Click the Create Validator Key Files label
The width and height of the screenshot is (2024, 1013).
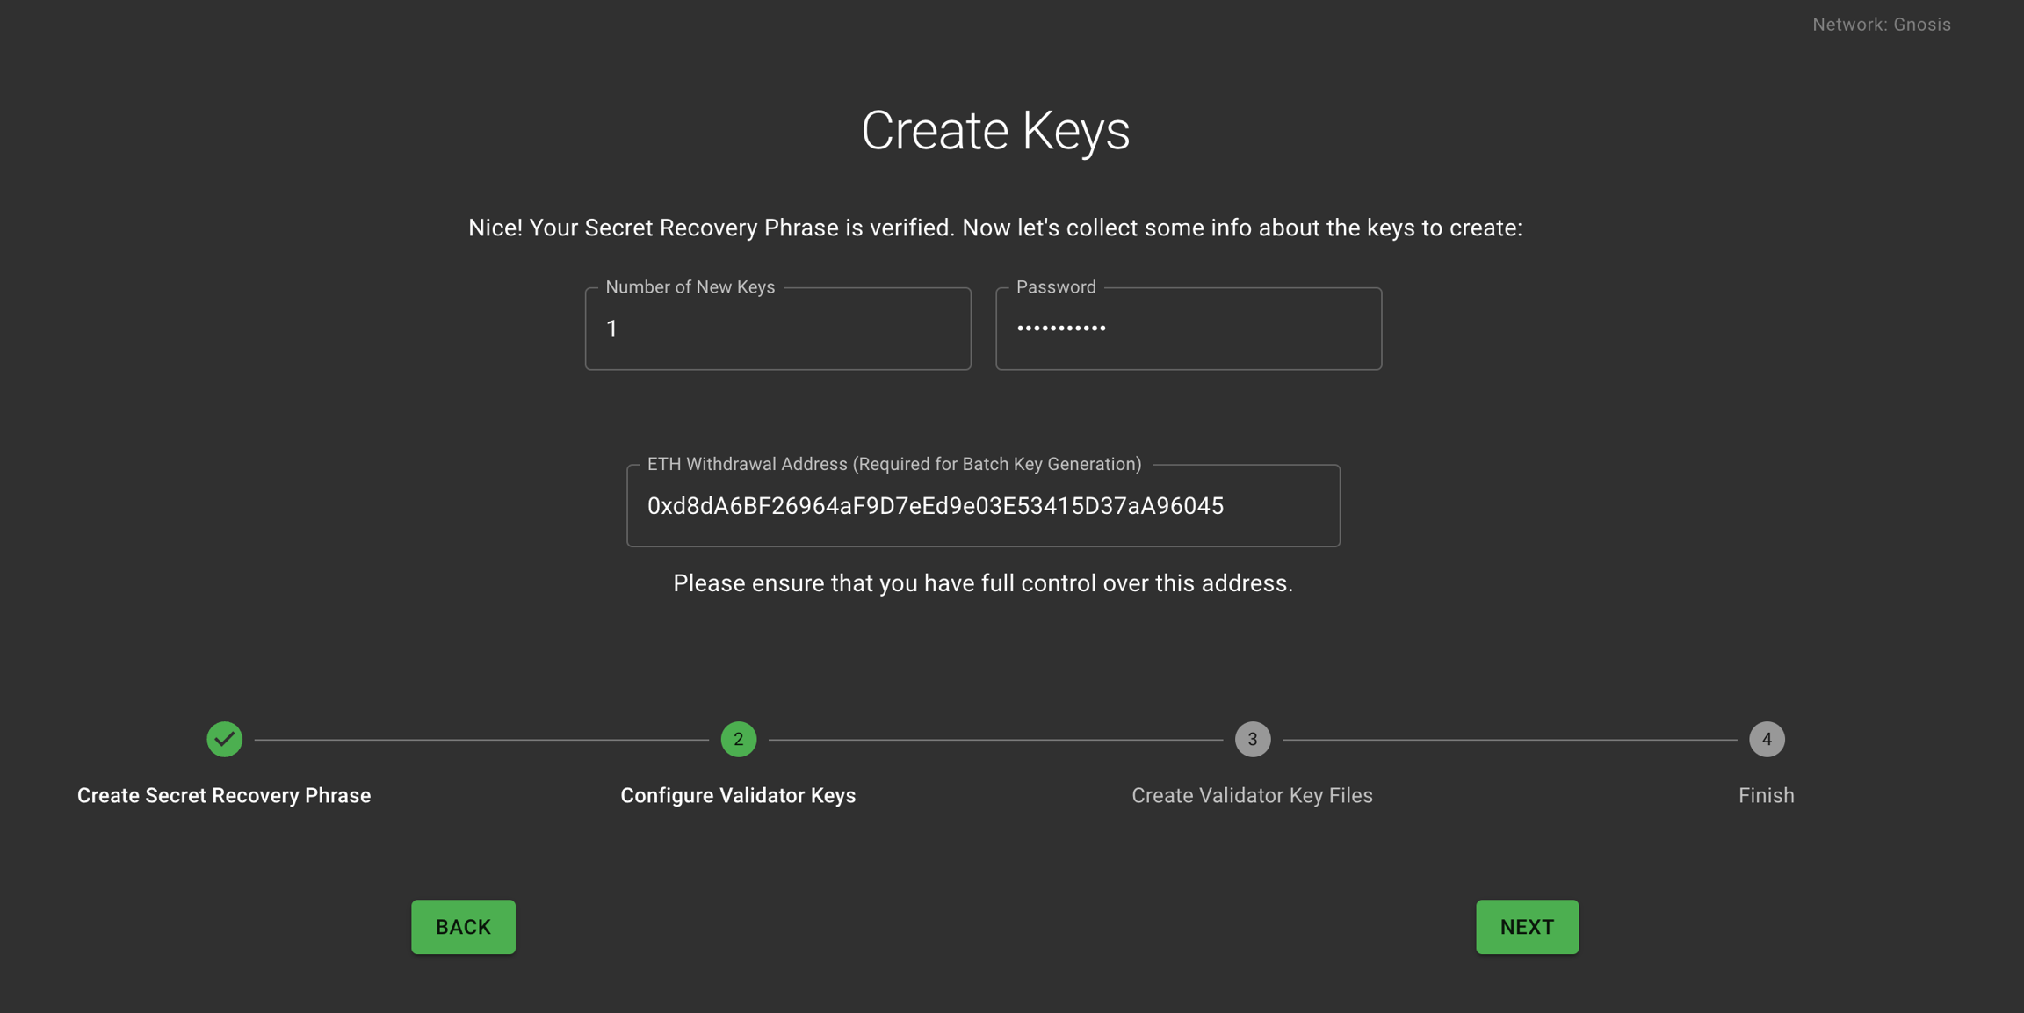click(x=1252, y=795)
